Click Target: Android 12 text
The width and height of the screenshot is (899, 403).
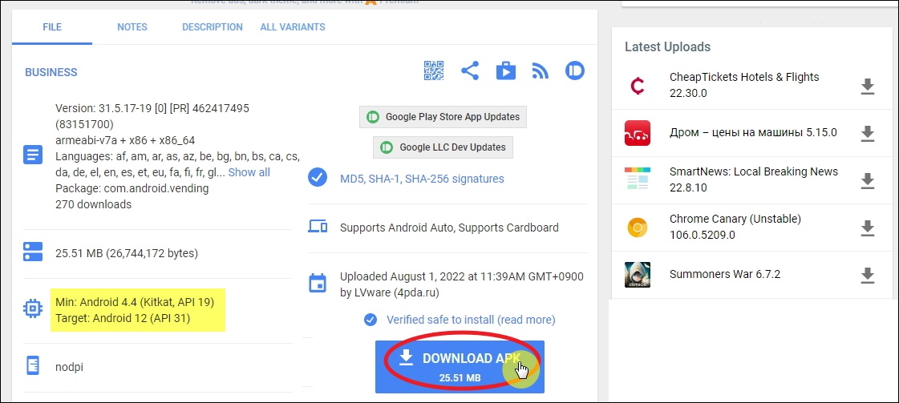click(x=123, y=318)
